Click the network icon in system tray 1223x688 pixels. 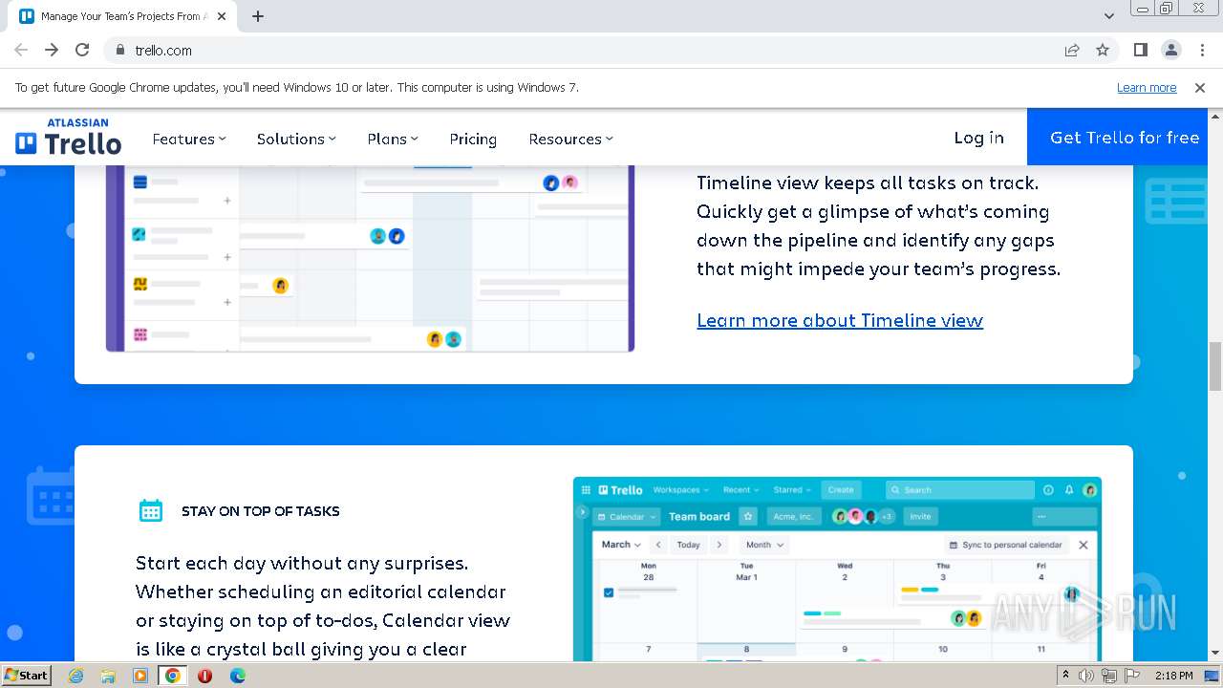(1108, 676)
